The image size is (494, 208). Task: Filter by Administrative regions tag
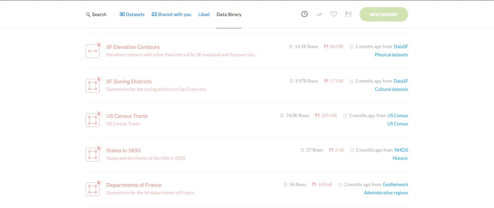click(386, 193)
